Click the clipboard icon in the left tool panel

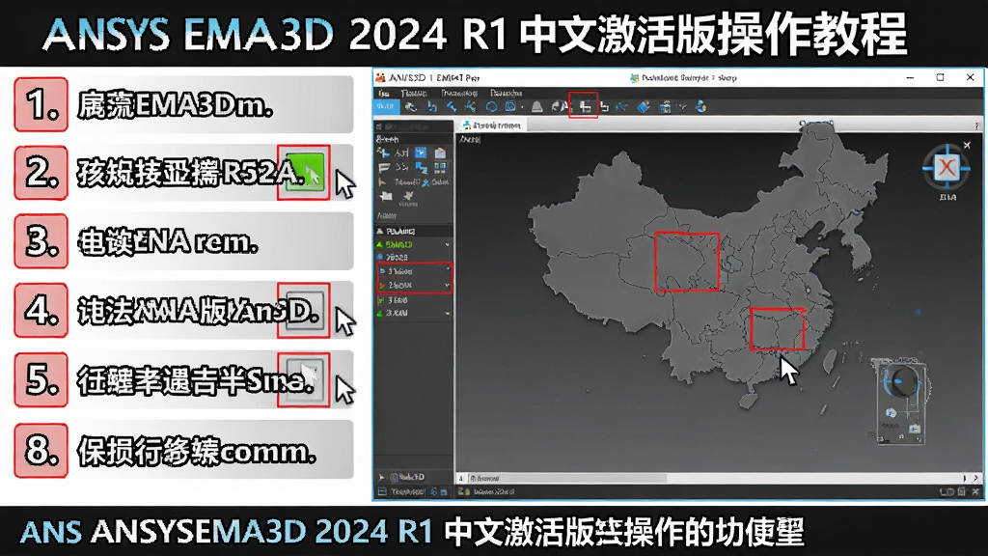coord(440,153)
